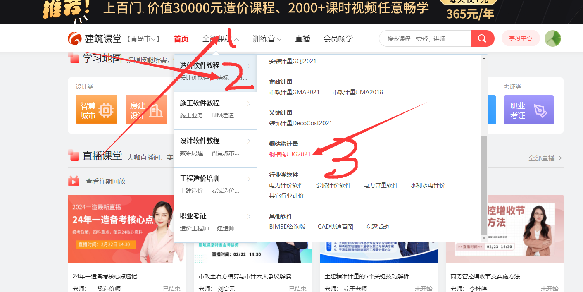Click the top 365元/年 promotional banner
The width and height of the screenshot is (583, 292).
tap(291, 11)
